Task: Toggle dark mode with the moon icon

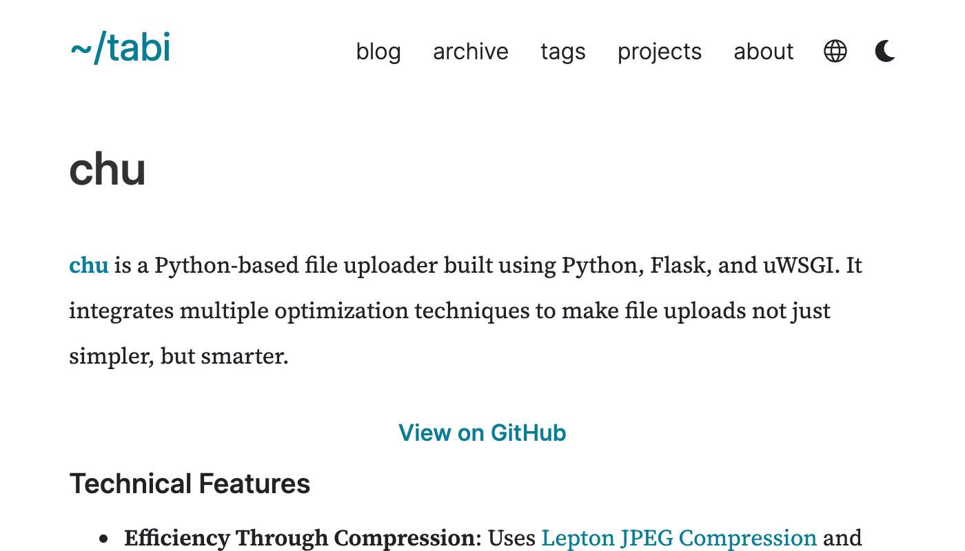Action: coord(885,51)
